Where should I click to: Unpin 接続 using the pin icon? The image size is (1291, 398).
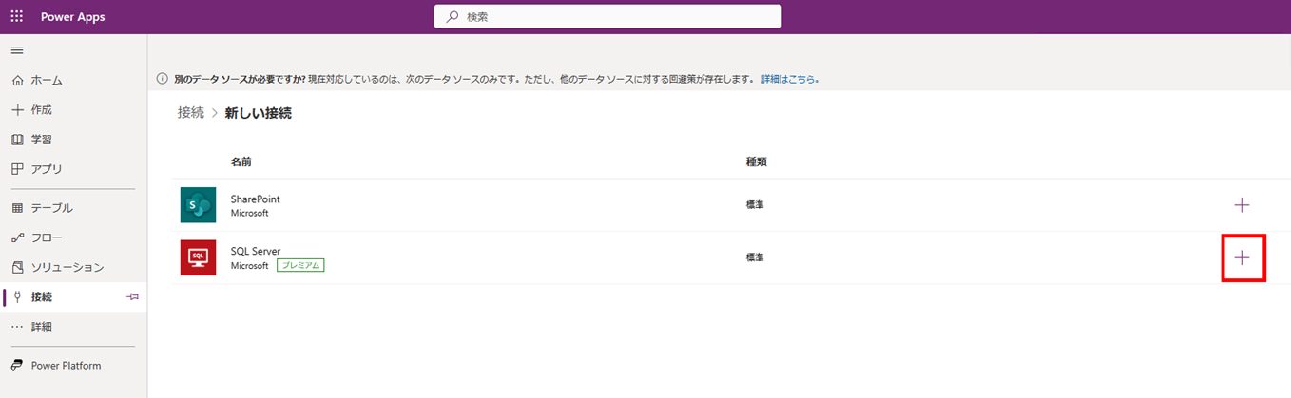(x=133, y=297)
